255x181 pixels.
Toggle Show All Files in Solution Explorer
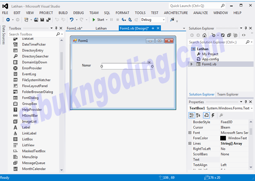coord(235,35)
